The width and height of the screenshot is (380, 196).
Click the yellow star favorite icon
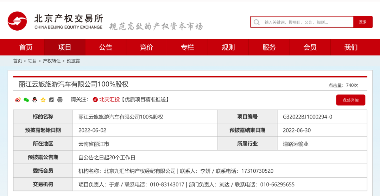click(43, 100)
